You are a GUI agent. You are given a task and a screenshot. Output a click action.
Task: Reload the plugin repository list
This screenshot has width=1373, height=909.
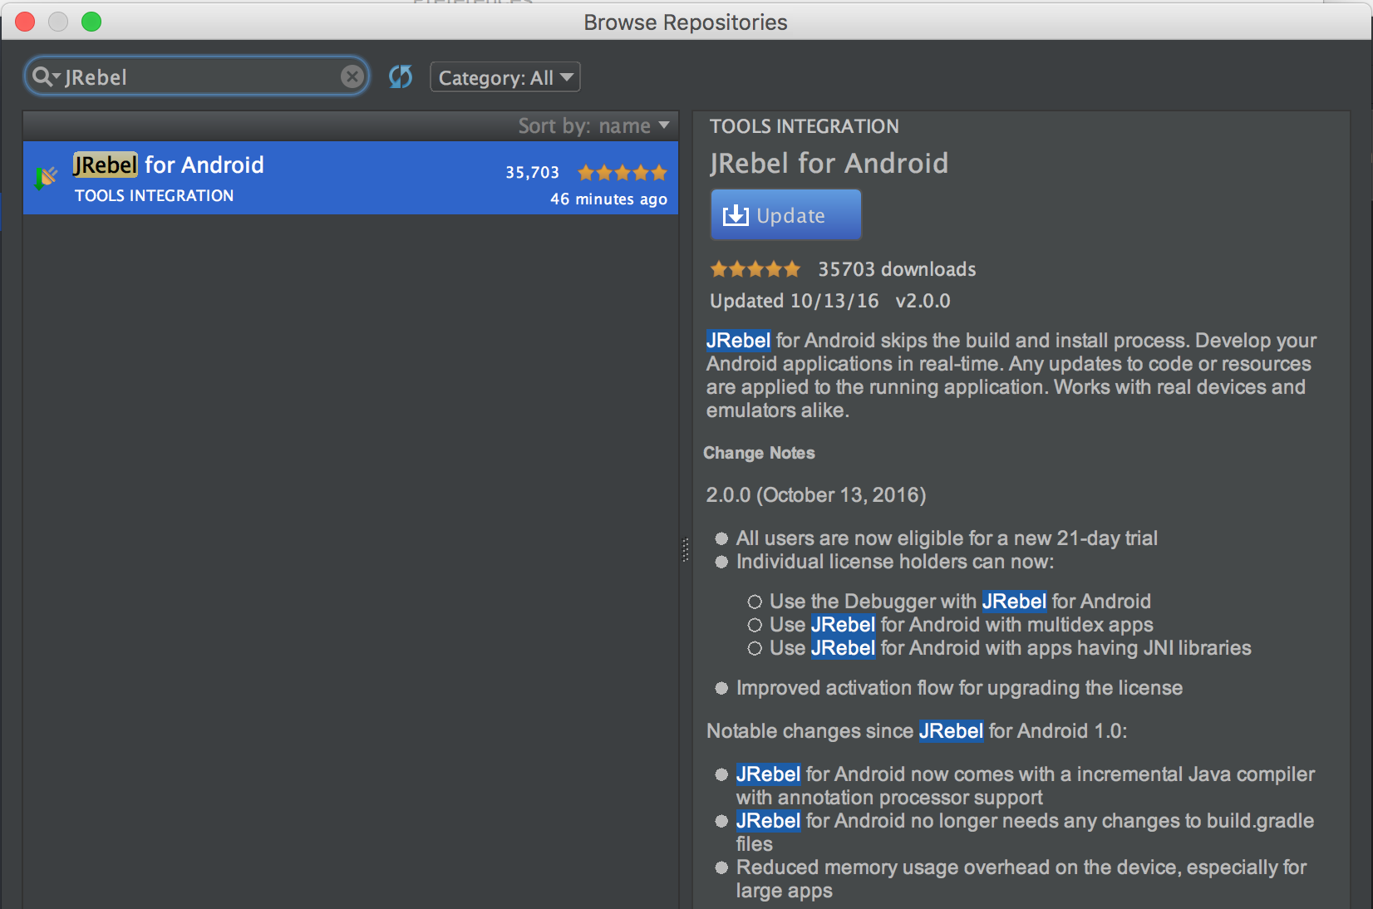click(x=401, y=77)
